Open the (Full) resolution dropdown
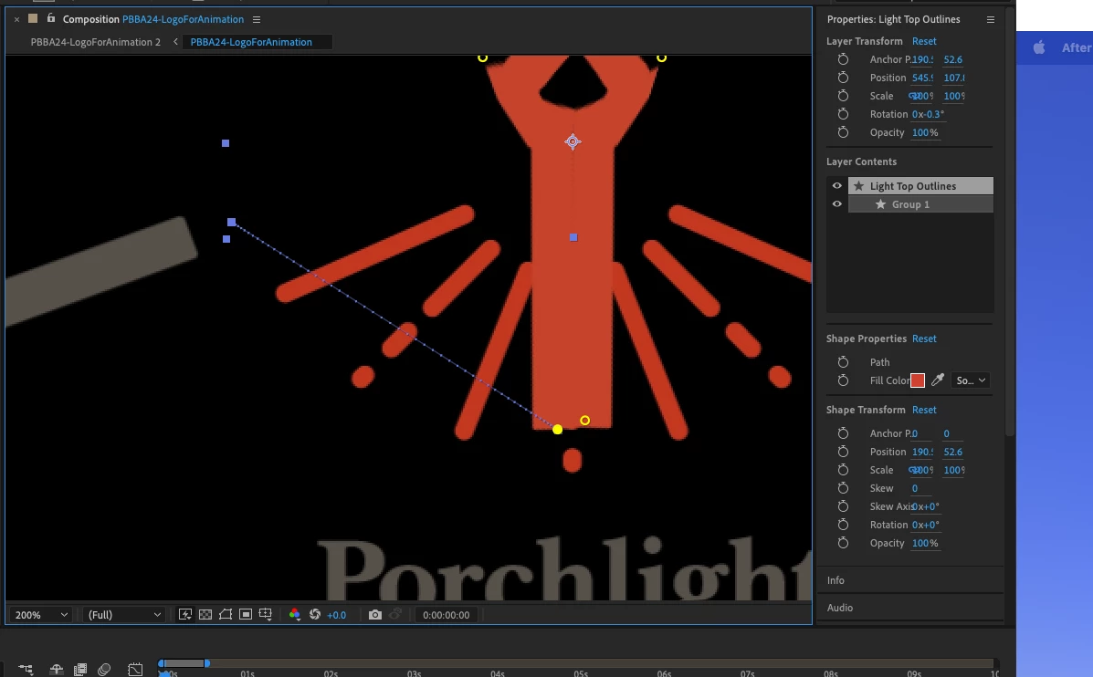 coord(124,615)
